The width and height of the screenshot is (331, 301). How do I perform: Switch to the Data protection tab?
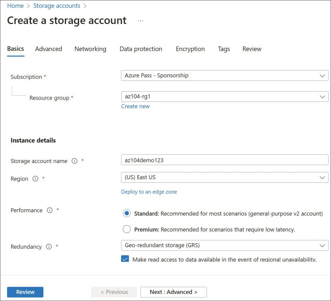click(x=141, y=49)
